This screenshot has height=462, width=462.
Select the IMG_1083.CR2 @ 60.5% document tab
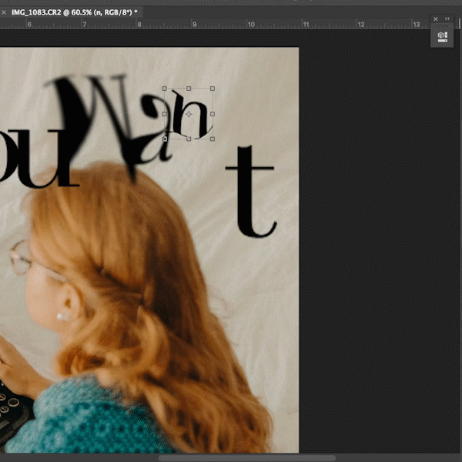click(x=74, y=12)
